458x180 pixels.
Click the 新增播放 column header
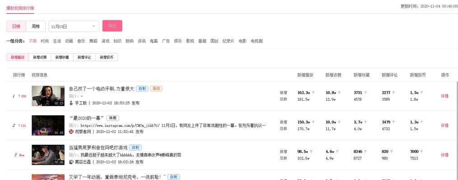click(305, 75)
